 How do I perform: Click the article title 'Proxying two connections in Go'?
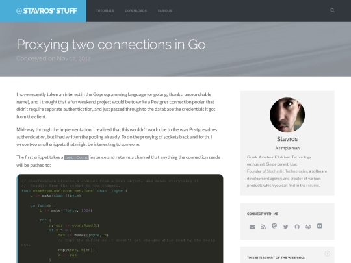tap(111, 45)
